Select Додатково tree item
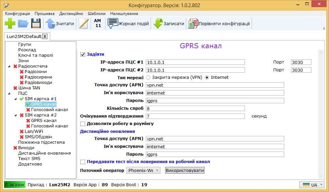Viewport: 329px width, 192px height. pos(30,164)
